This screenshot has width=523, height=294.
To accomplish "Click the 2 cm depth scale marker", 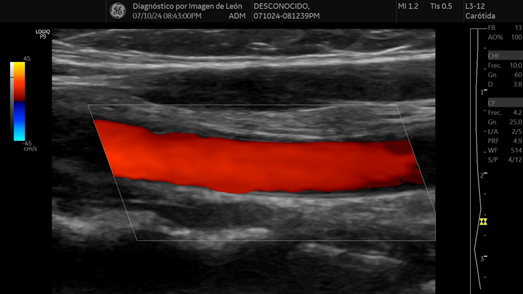I will (483, 175).
